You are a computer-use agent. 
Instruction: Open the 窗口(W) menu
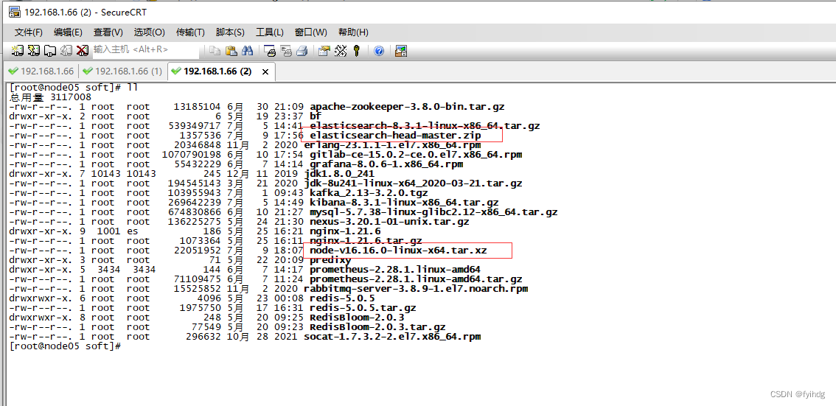point(311,32)
